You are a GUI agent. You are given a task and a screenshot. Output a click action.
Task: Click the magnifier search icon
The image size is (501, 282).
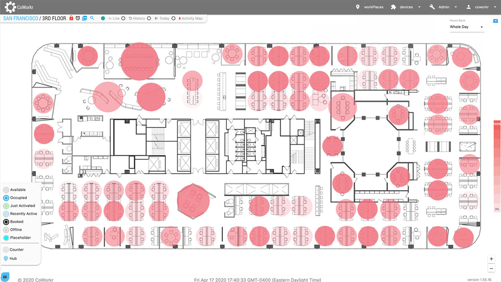pos(92,18)
